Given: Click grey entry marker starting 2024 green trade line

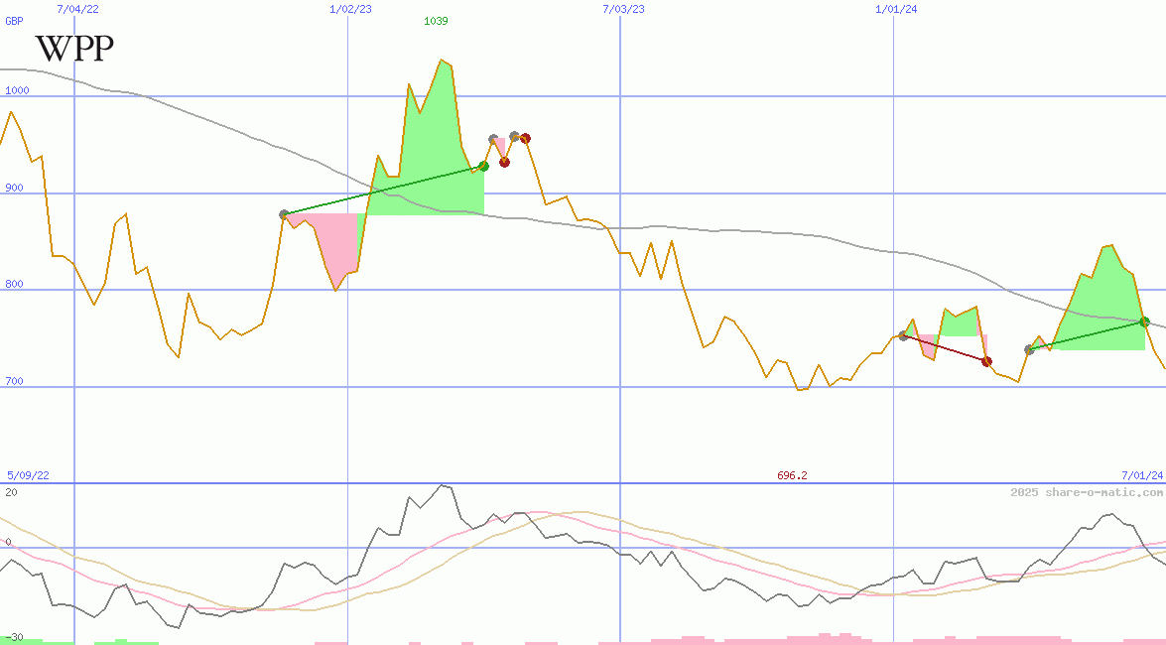Looking at the screenshot, I should (1029, 349).
